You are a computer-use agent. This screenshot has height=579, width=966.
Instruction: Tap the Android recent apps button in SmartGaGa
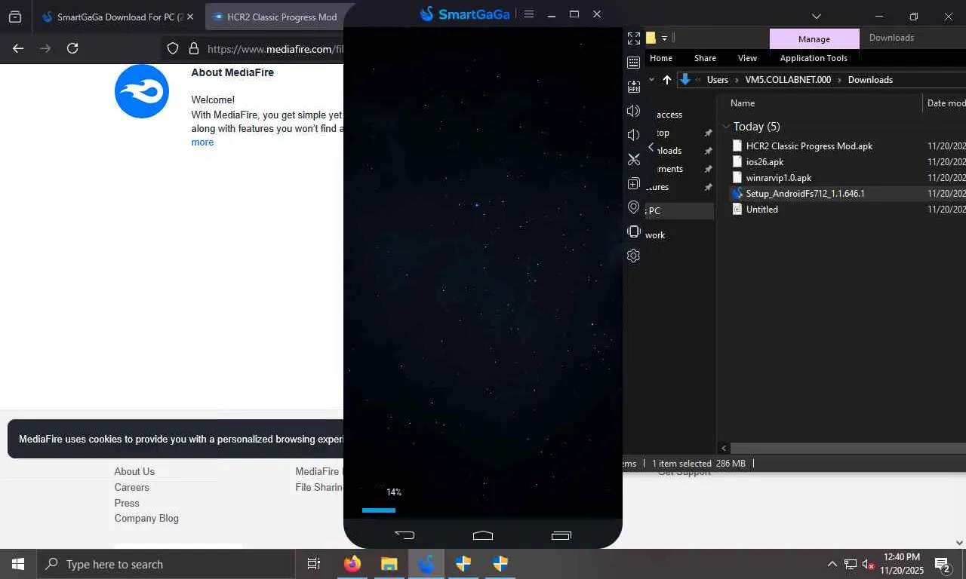[x=561, y=535]
